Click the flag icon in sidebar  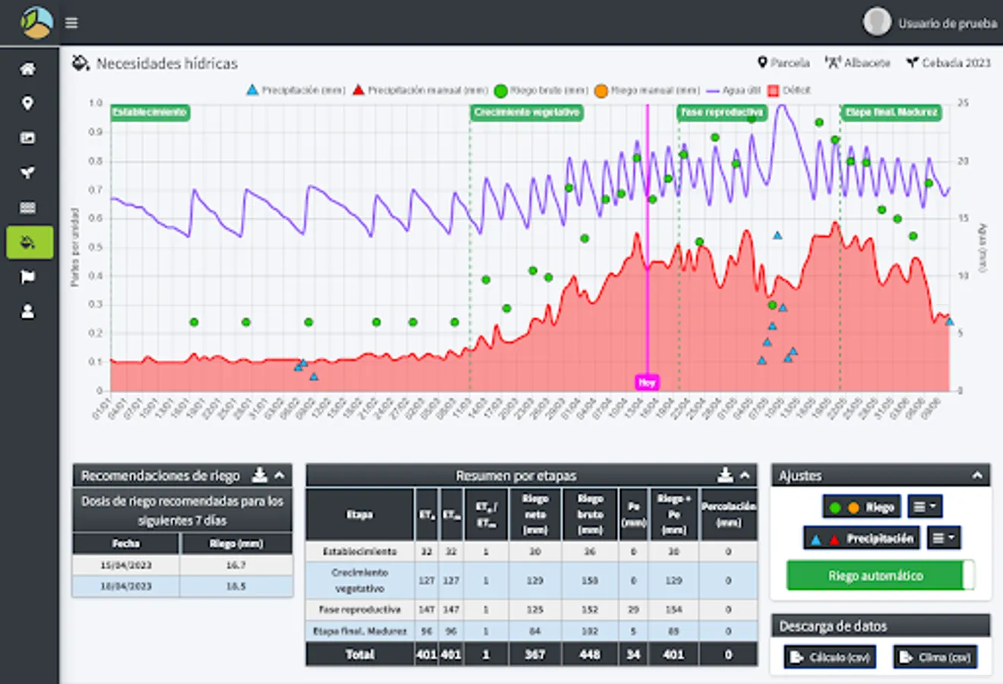click(x=27, y=277)
